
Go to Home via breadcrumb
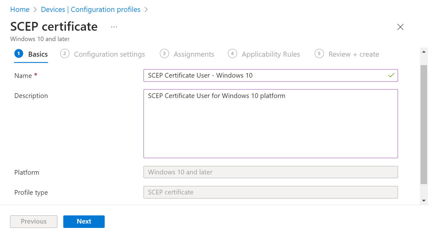click(20, 9)
